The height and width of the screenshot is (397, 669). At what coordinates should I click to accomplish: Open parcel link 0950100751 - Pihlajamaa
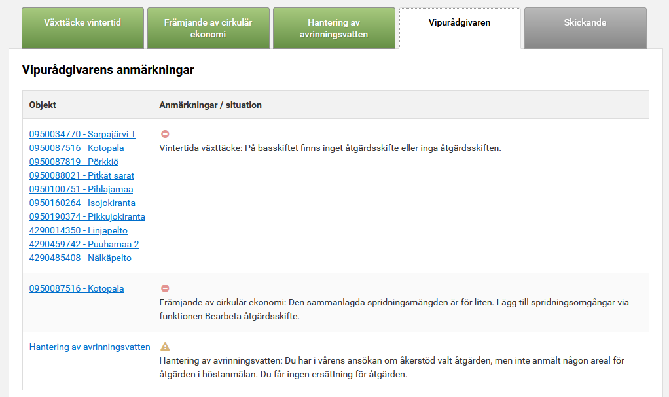[x=81, y=189]
